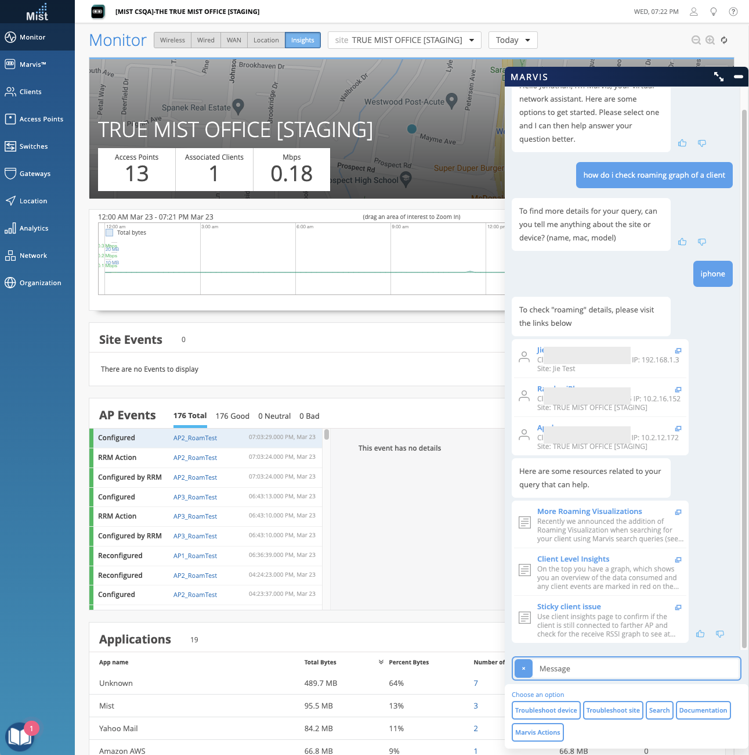This screenshot has width=749, height=755.
Task: Switch to the Wireless tab
Action: click(x=172, y=40)
